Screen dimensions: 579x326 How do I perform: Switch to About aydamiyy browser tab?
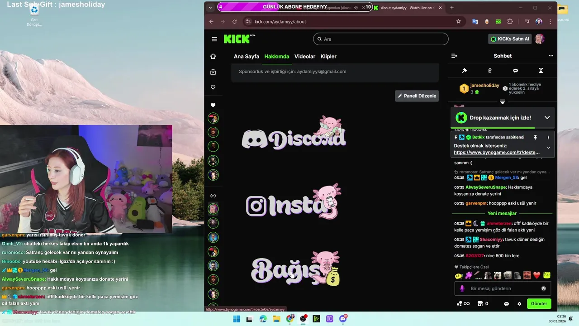408,8
